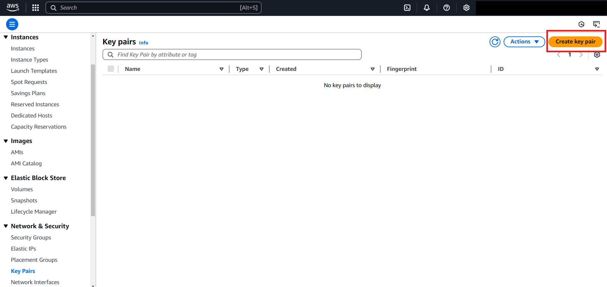
Task: Click the sidebar vertical scrollbar thumb
Action: [93, 140]
